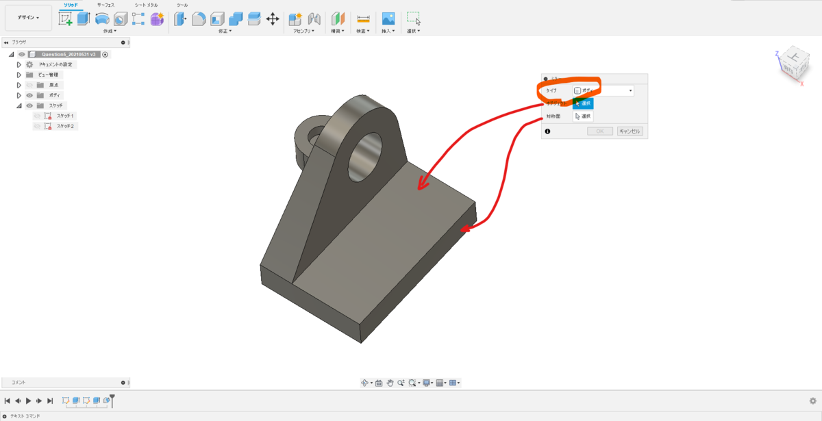Select the Pan hand icon
This screenshot has width=822, height=421.
(x=390, y=383)
